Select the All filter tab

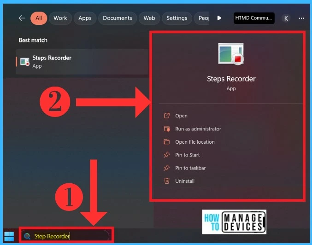(39, 18)
